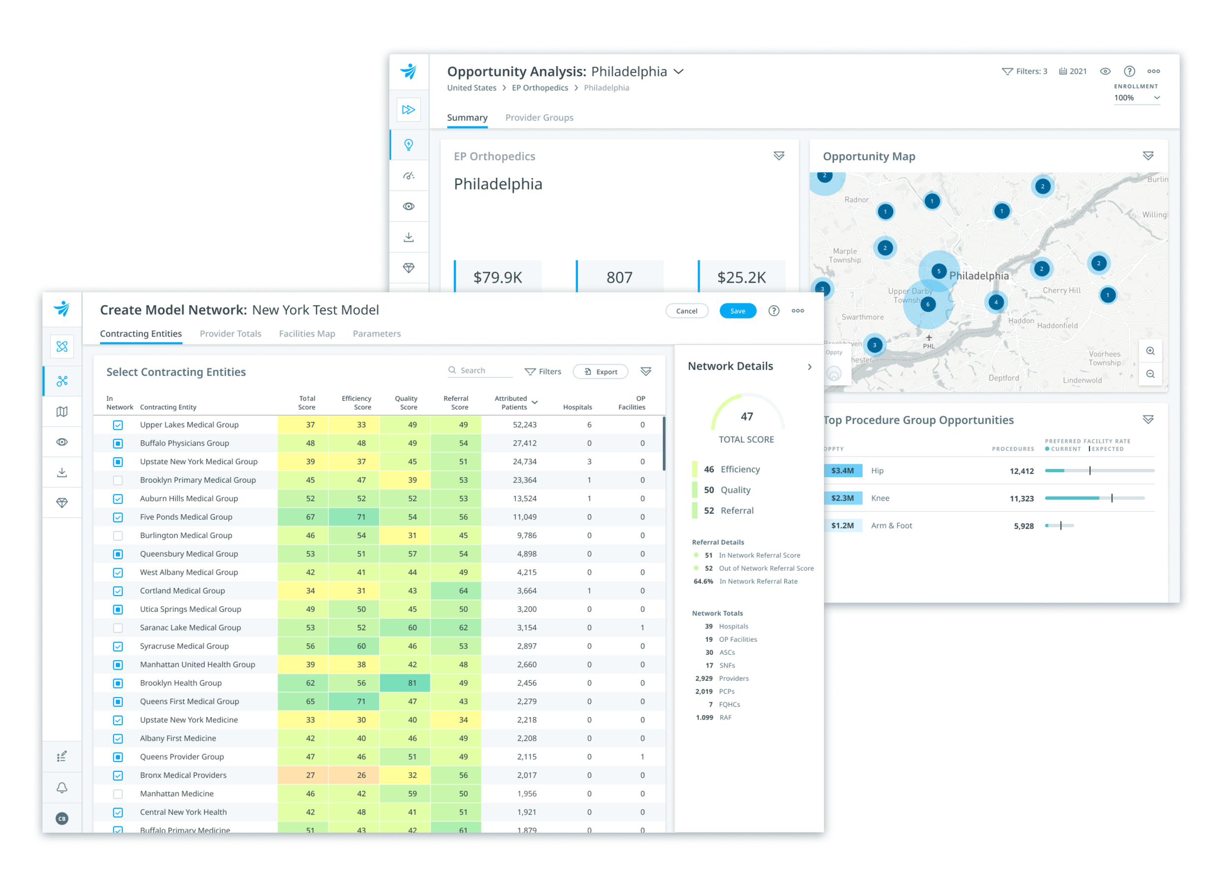Viewport: 1231px width, 893px height.
Task: Click the map icon in the left sidebar
Action: point(62,412)
